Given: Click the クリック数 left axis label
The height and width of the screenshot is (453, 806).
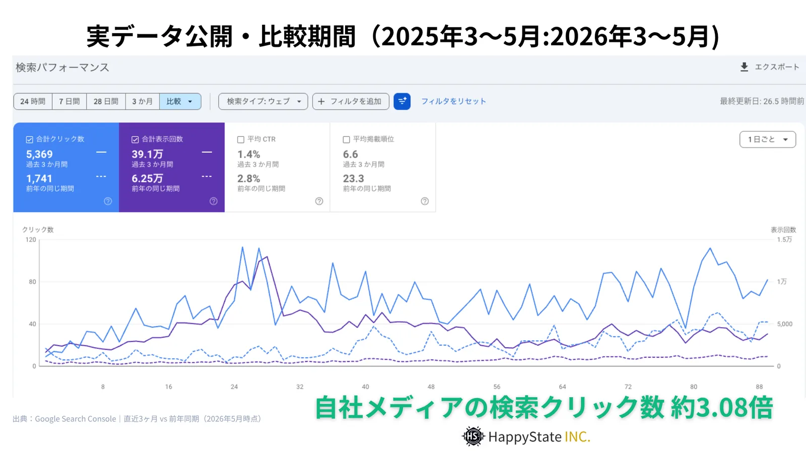Looking at the screenshot, I should click(38, 230).
